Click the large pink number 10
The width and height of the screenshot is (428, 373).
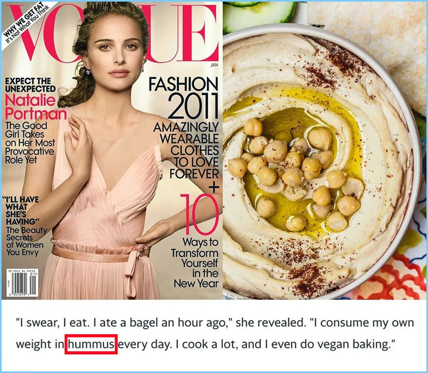pos(199,214)
